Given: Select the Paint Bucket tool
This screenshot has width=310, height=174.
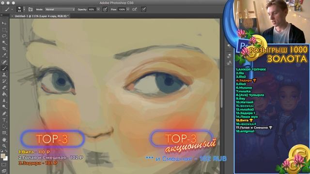Looking at the screenshot, I should pyautogui.click(x=4, y=94).
